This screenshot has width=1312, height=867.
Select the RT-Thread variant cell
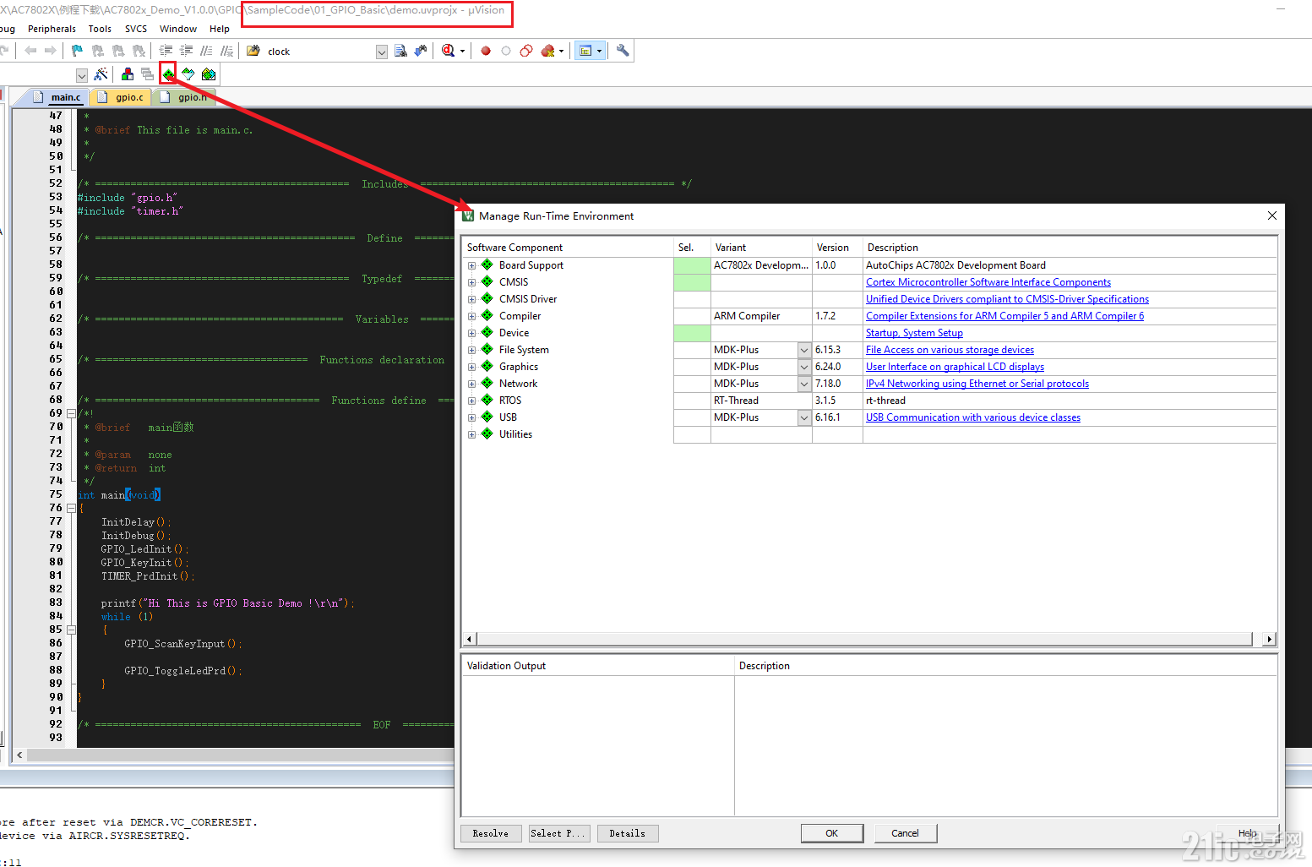tap(761, 401)
